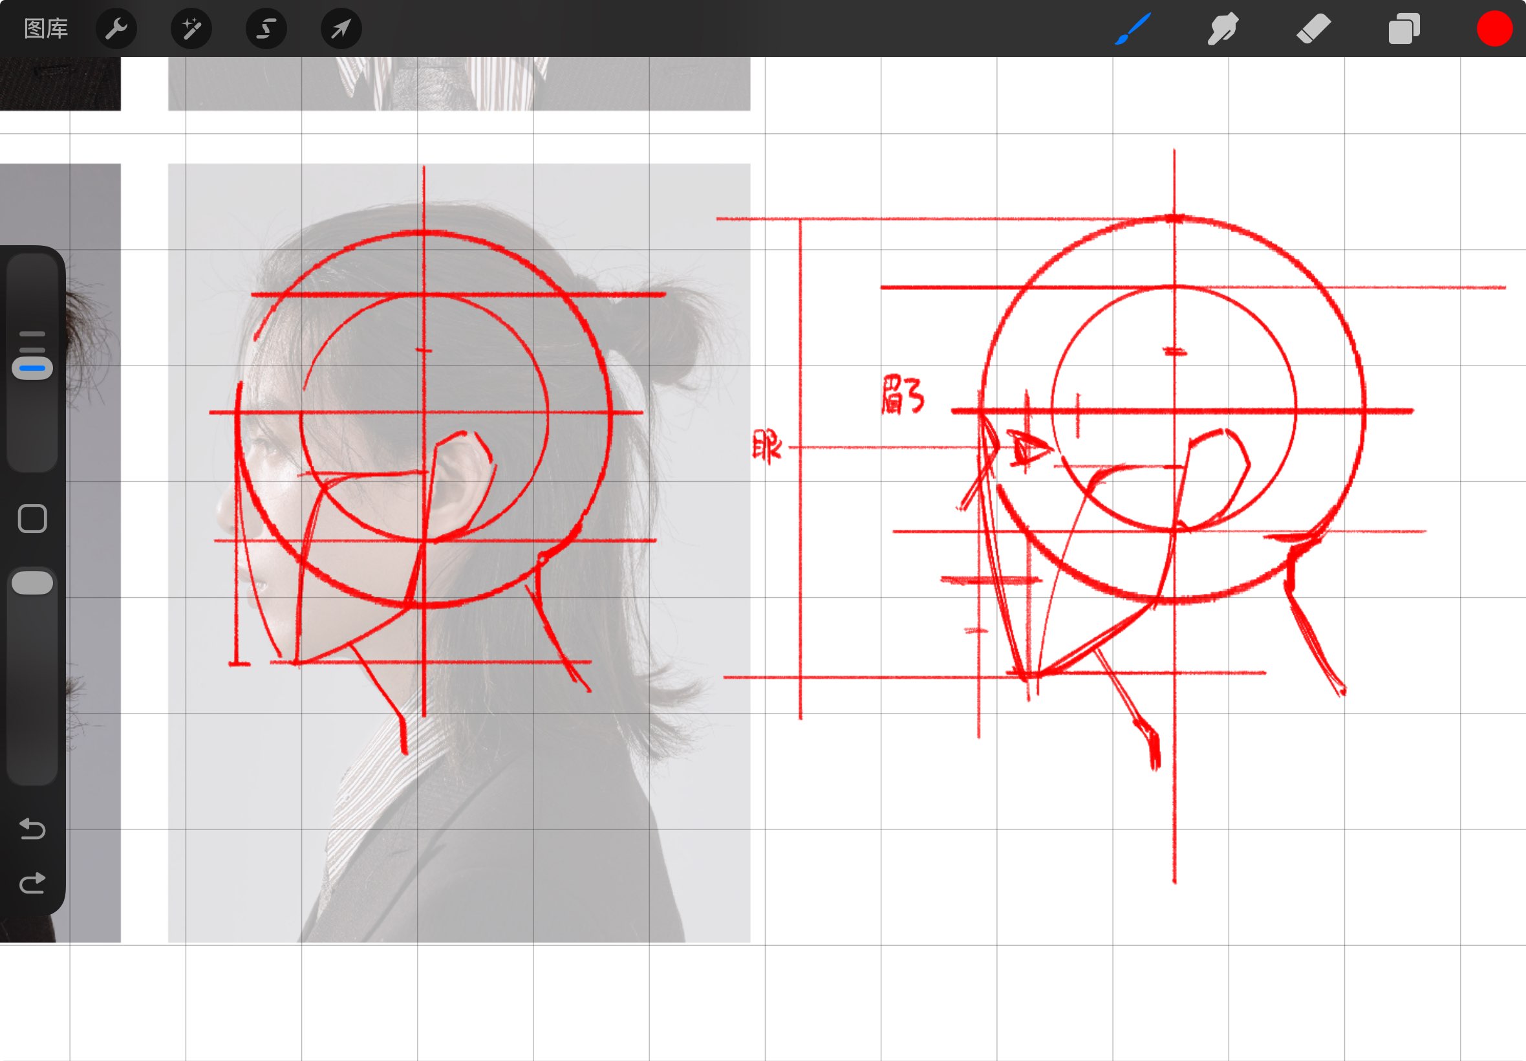Open the Actions wrench menu
The image size is (1526, 1061).
point(116,28)
